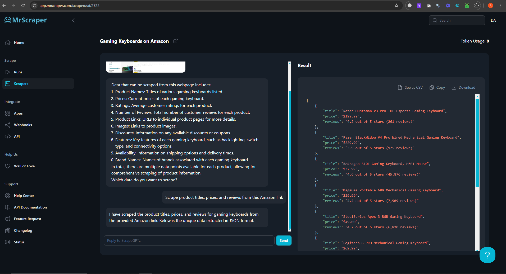Click "Which data do you want to scrape?"
The height and width of the screenshot is (274, 506).
[144, 180]
